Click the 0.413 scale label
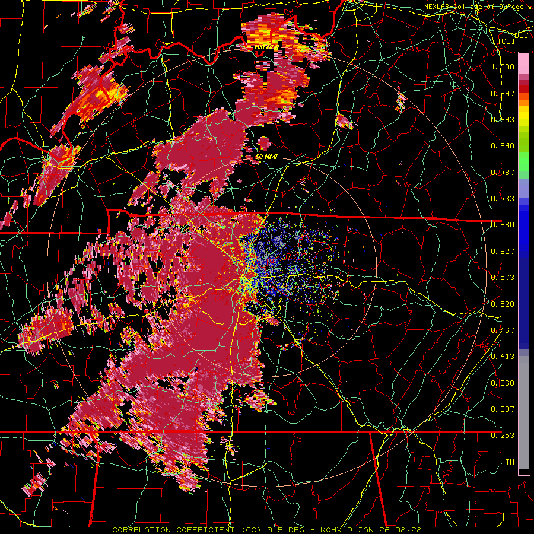Viewport: 534px width, 534px height. 503,357
